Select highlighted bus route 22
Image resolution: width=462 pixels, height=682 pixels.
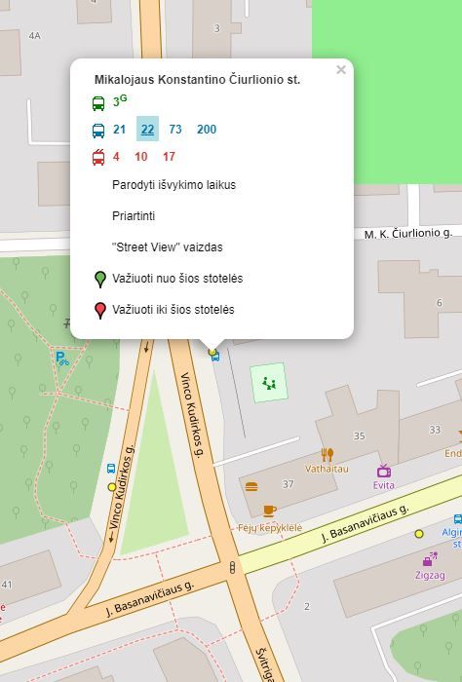(147, 129)
